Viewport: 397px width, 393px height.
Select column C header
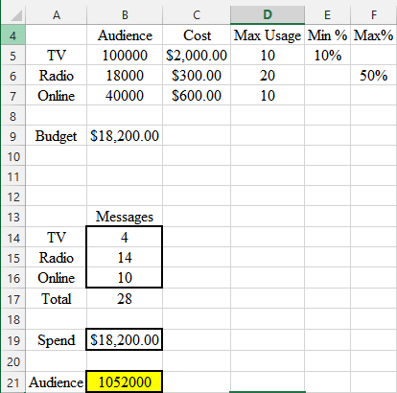pos(197,15)
